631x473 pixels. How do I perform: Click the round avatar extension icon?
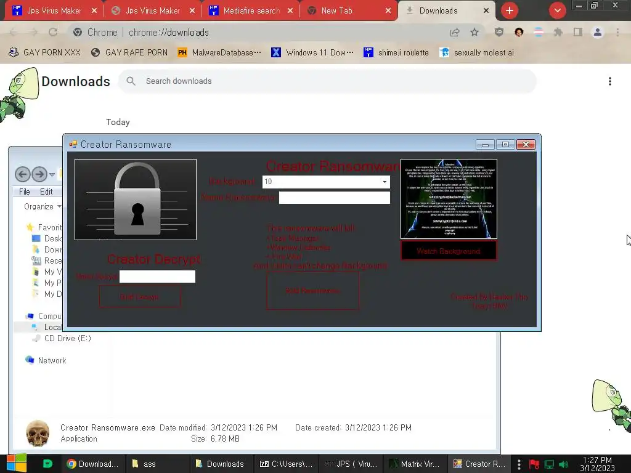coord(519,32)
